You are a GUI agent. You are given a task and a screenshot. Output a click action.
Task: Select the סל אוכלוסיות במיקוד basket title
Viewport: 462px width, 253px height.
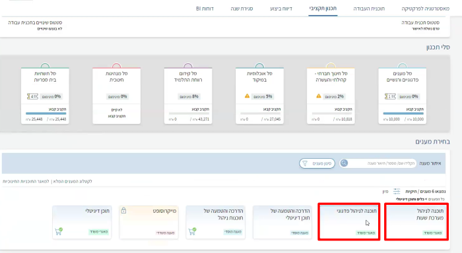click(x=259, y=76)
